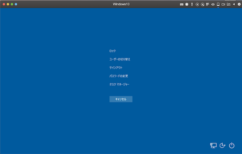Open the Ease of Access icon
The height and width of the screenshot is (154, 242).
pyautogui.click(x=223, y=146)
